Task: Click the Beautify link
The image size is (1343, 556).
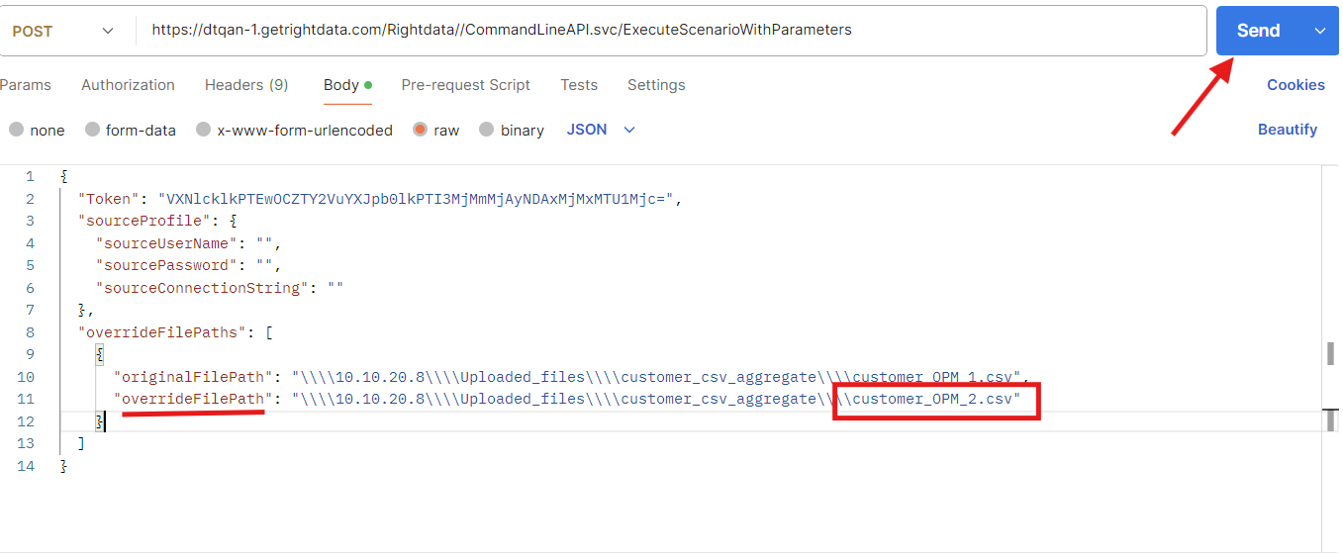Action: coord(1288,130)
